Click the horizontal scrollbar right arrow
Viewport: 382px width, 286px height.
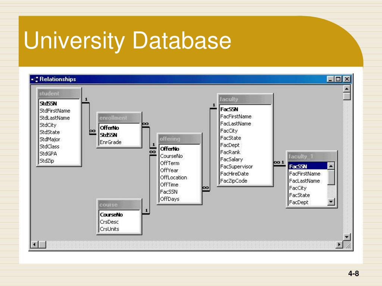pyautogui.click(x=339, y=244)
